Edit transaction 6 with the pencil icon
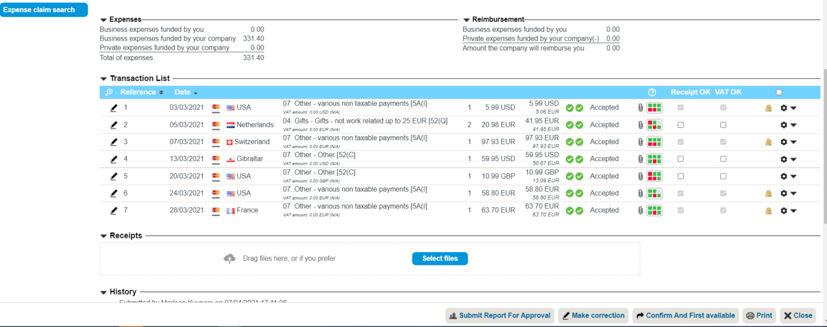This screenshot has width=827, height=327. tap(114, 193)
